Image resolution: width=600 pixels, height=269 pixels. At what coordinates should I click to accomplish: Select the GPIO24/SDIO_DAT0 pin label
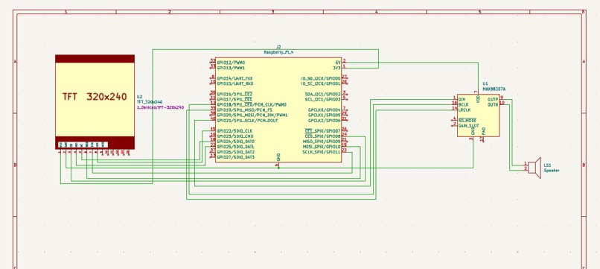click(x=236, y=142)
